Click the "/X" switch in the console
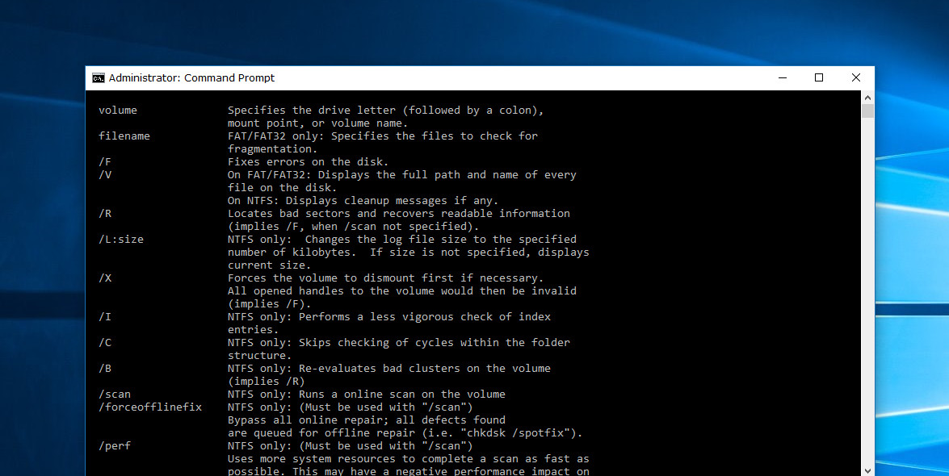949x476 pixels. click(x=105, y=278)
